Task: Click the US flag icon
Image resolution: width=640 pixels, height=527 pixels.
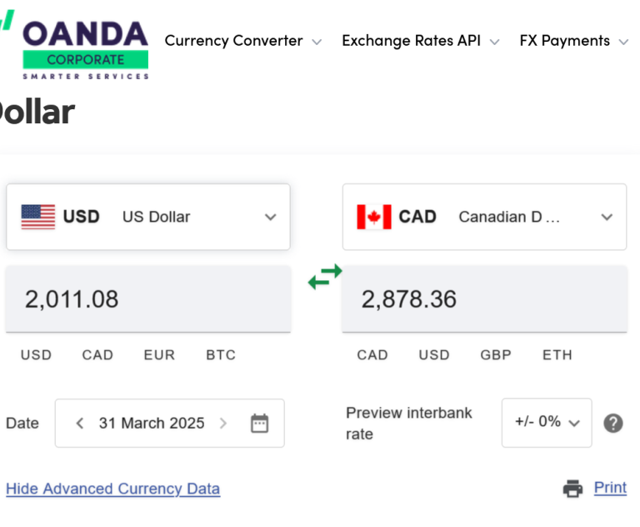Action: (x=38, y=217)
